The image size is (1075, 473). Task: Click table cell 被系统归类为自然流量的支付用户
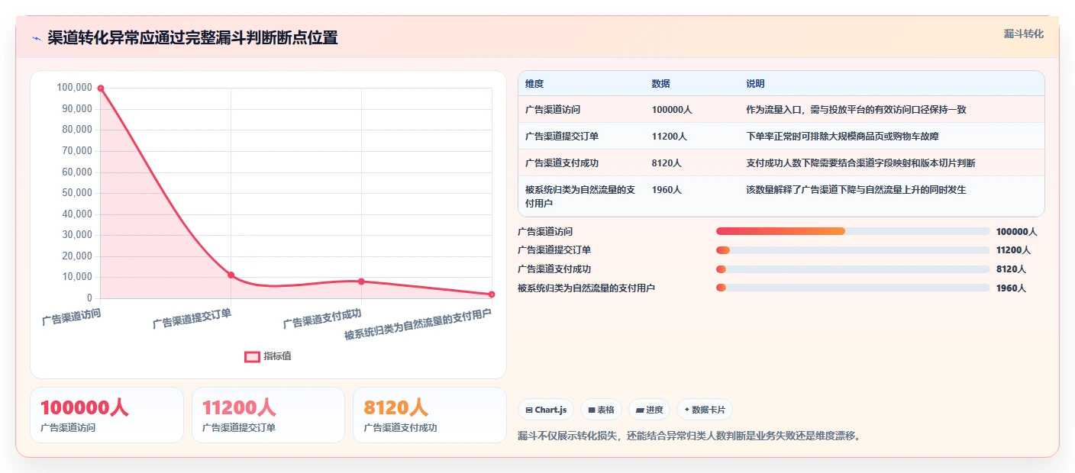(580, 197)
